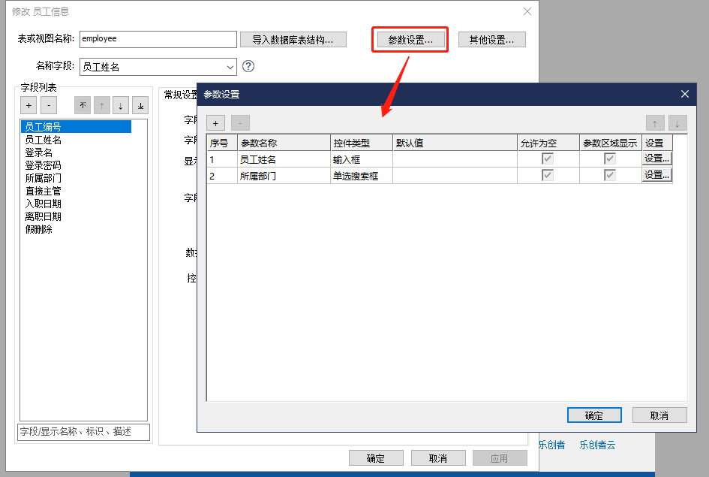This screenshot has height=477, width=709.
Task: Move selected field down one position in 字段列表
Action: click(120, 105)
